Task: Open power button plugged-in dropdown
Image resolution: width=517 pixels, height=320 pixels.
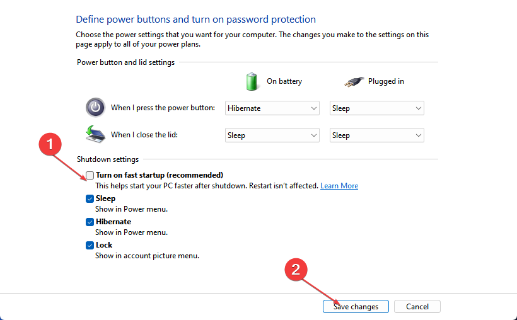Action: [x=376, y=108]
